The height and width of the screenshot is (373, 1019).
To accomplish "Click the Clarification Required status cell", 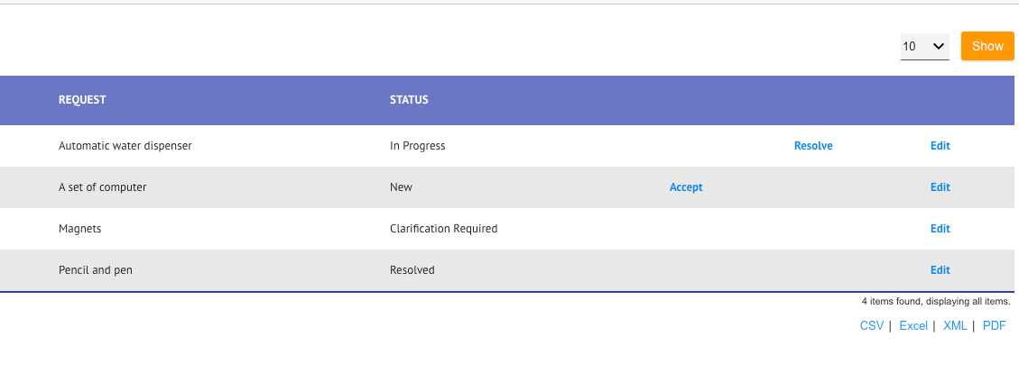I will tap(443, 229).
